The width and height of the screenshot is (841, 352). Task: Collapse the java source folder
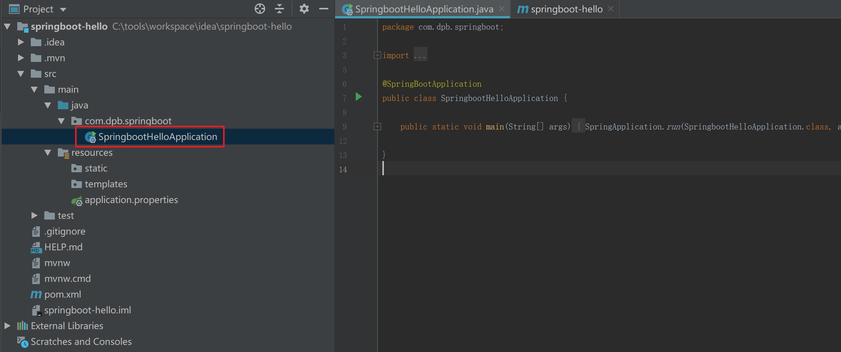[48, 105]
